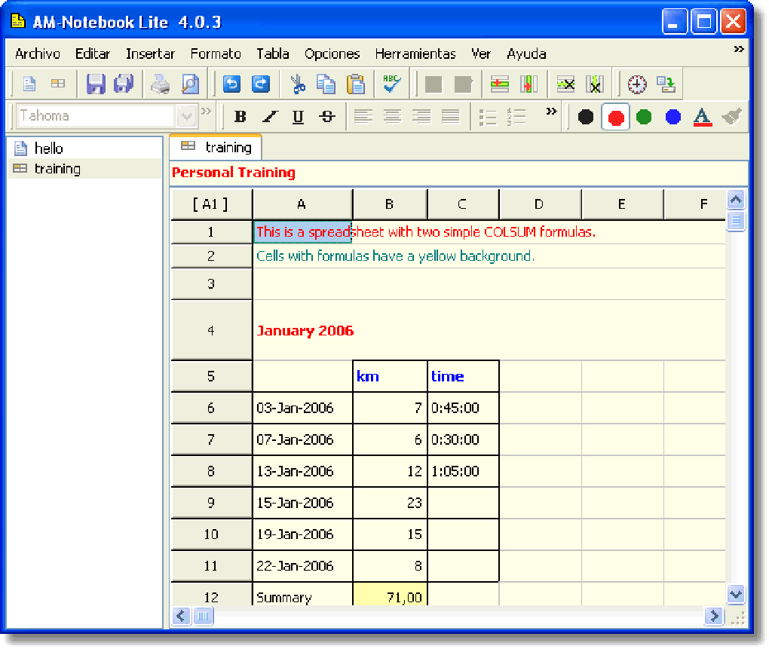Viewport: 769px width, 649px height.
Task: Expand the formatting toolbar overflow chevron
Action: tap(552, 112)
